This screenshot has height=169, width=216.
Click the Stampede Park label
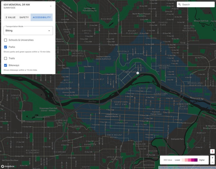click(x=177, y=139)
